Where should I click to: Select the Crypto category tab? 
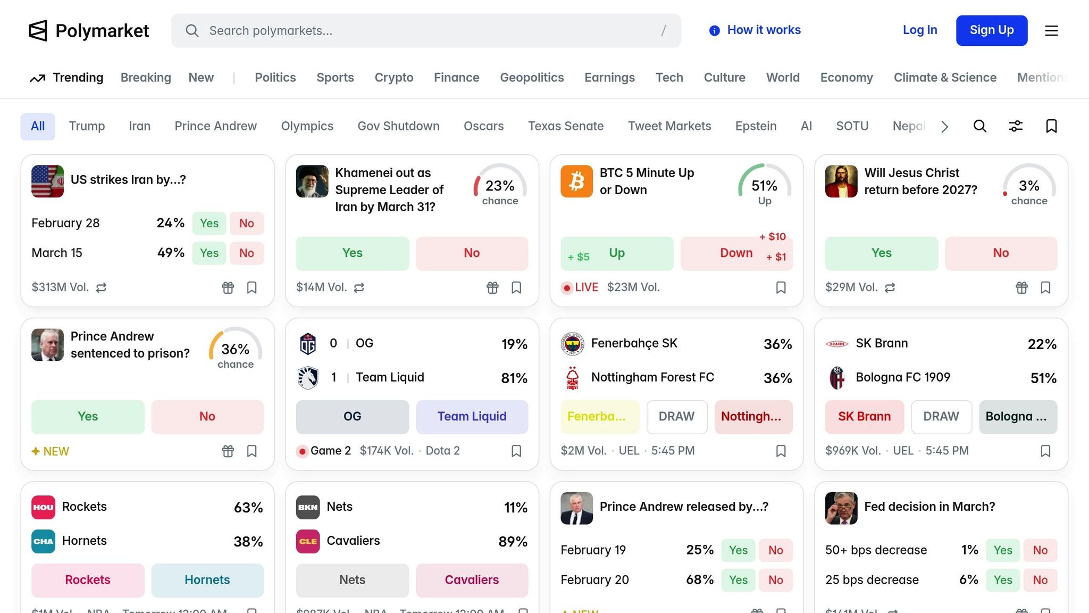coord(393,78)
